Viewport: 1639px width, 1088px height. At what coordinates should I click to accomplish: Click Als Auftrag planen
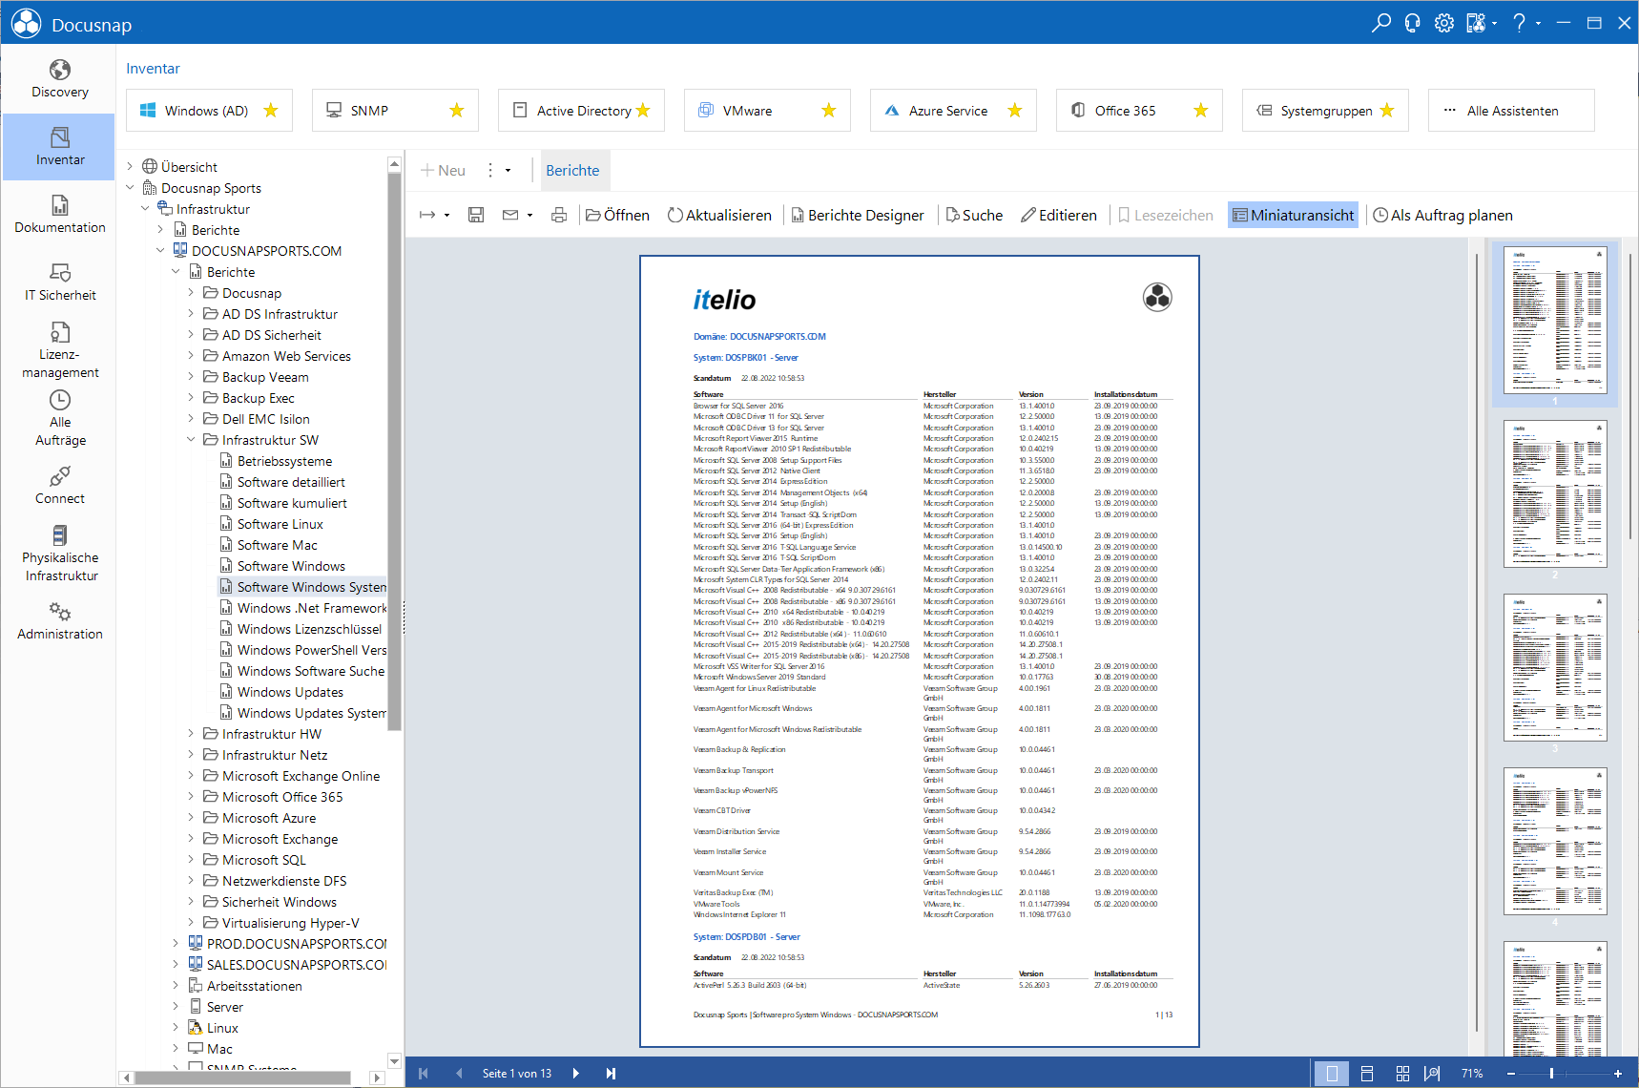coord(1442,216)
